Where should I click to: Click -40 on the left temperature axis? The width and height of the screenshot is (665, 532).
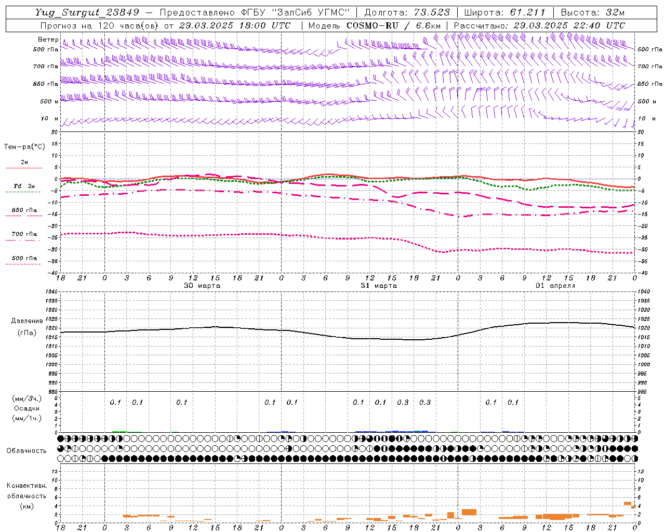click(x=54, y=273)
